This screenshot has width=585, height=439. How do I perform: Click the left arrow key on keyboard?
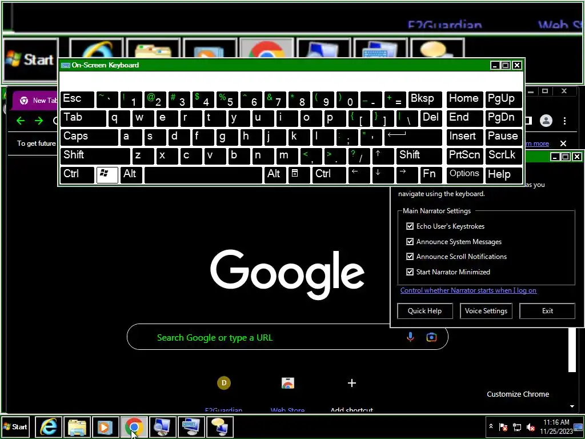click(359, 175)
